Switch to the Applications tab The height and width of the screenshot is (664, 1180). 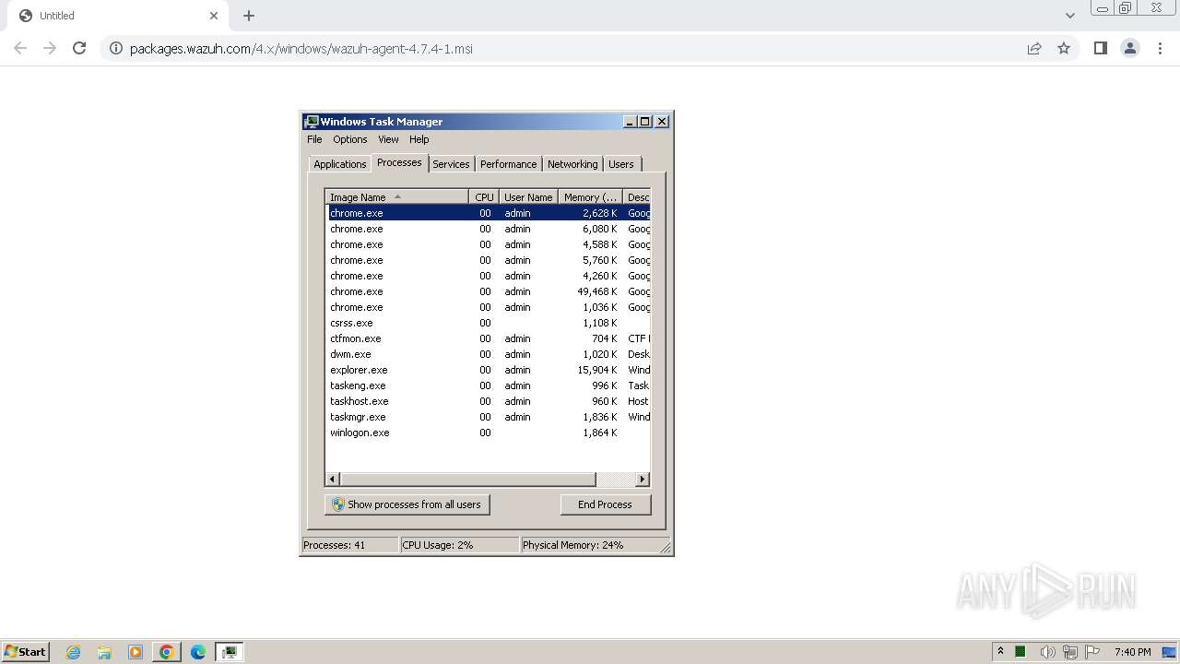coord(340,164)
